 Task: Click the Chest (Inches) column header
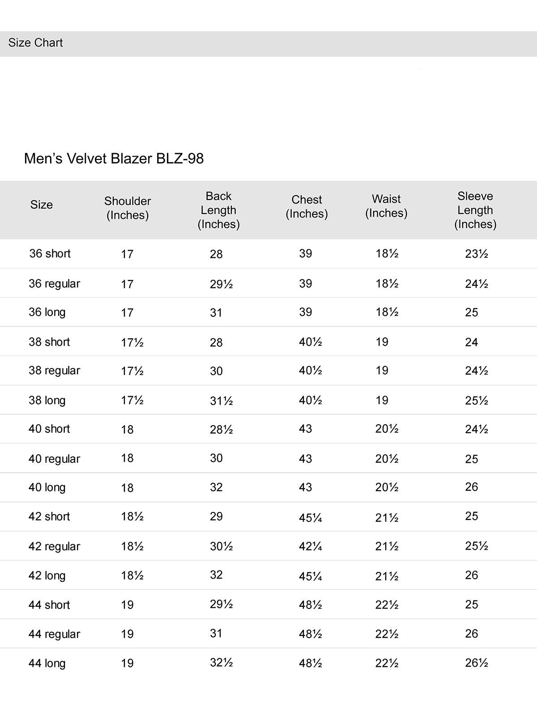[307, 207]
